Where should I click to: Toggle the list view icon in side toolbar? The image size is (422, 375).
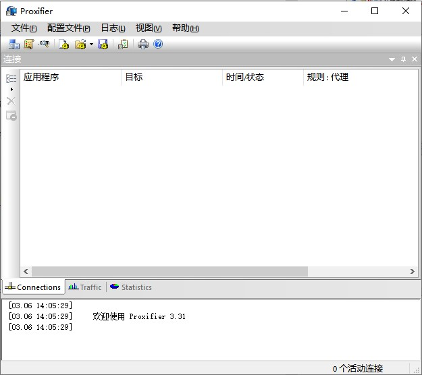11,78
